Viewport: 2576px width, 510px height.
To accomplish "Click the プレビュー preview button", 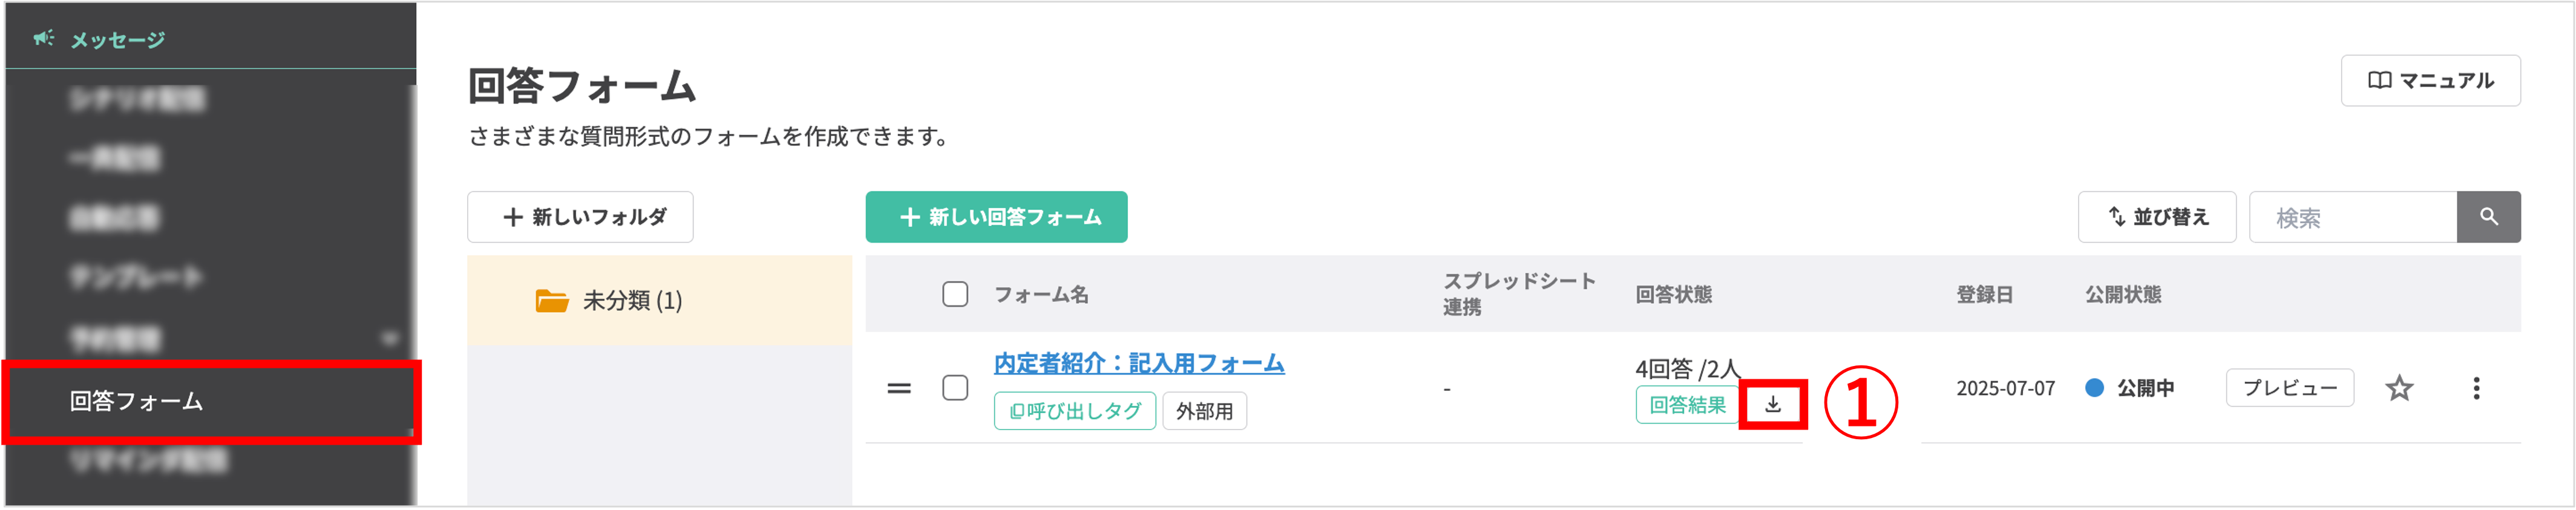I will pos(2289,388).
